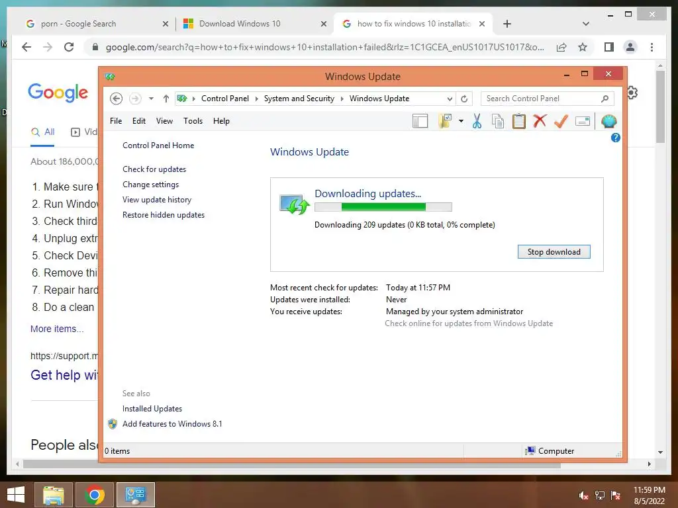
Task: Click Chrome profile avatar icon
Action: (x=630, y=47)
